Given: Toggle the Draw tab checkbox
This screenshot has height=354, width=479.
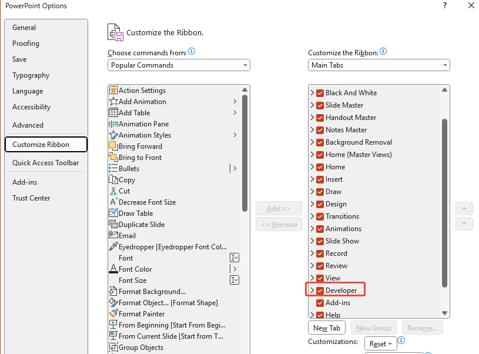Looking at the screenshot, I should (x=320, y=192).
